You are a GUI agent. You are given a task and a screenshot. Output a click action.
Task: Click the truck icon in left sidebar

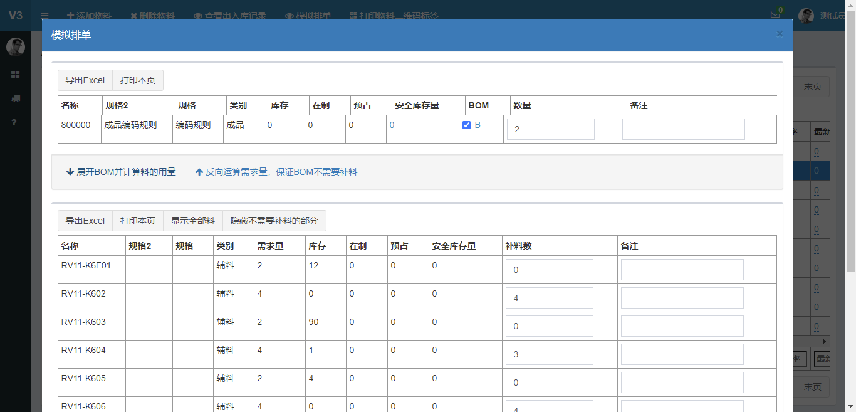coord(15,98)
